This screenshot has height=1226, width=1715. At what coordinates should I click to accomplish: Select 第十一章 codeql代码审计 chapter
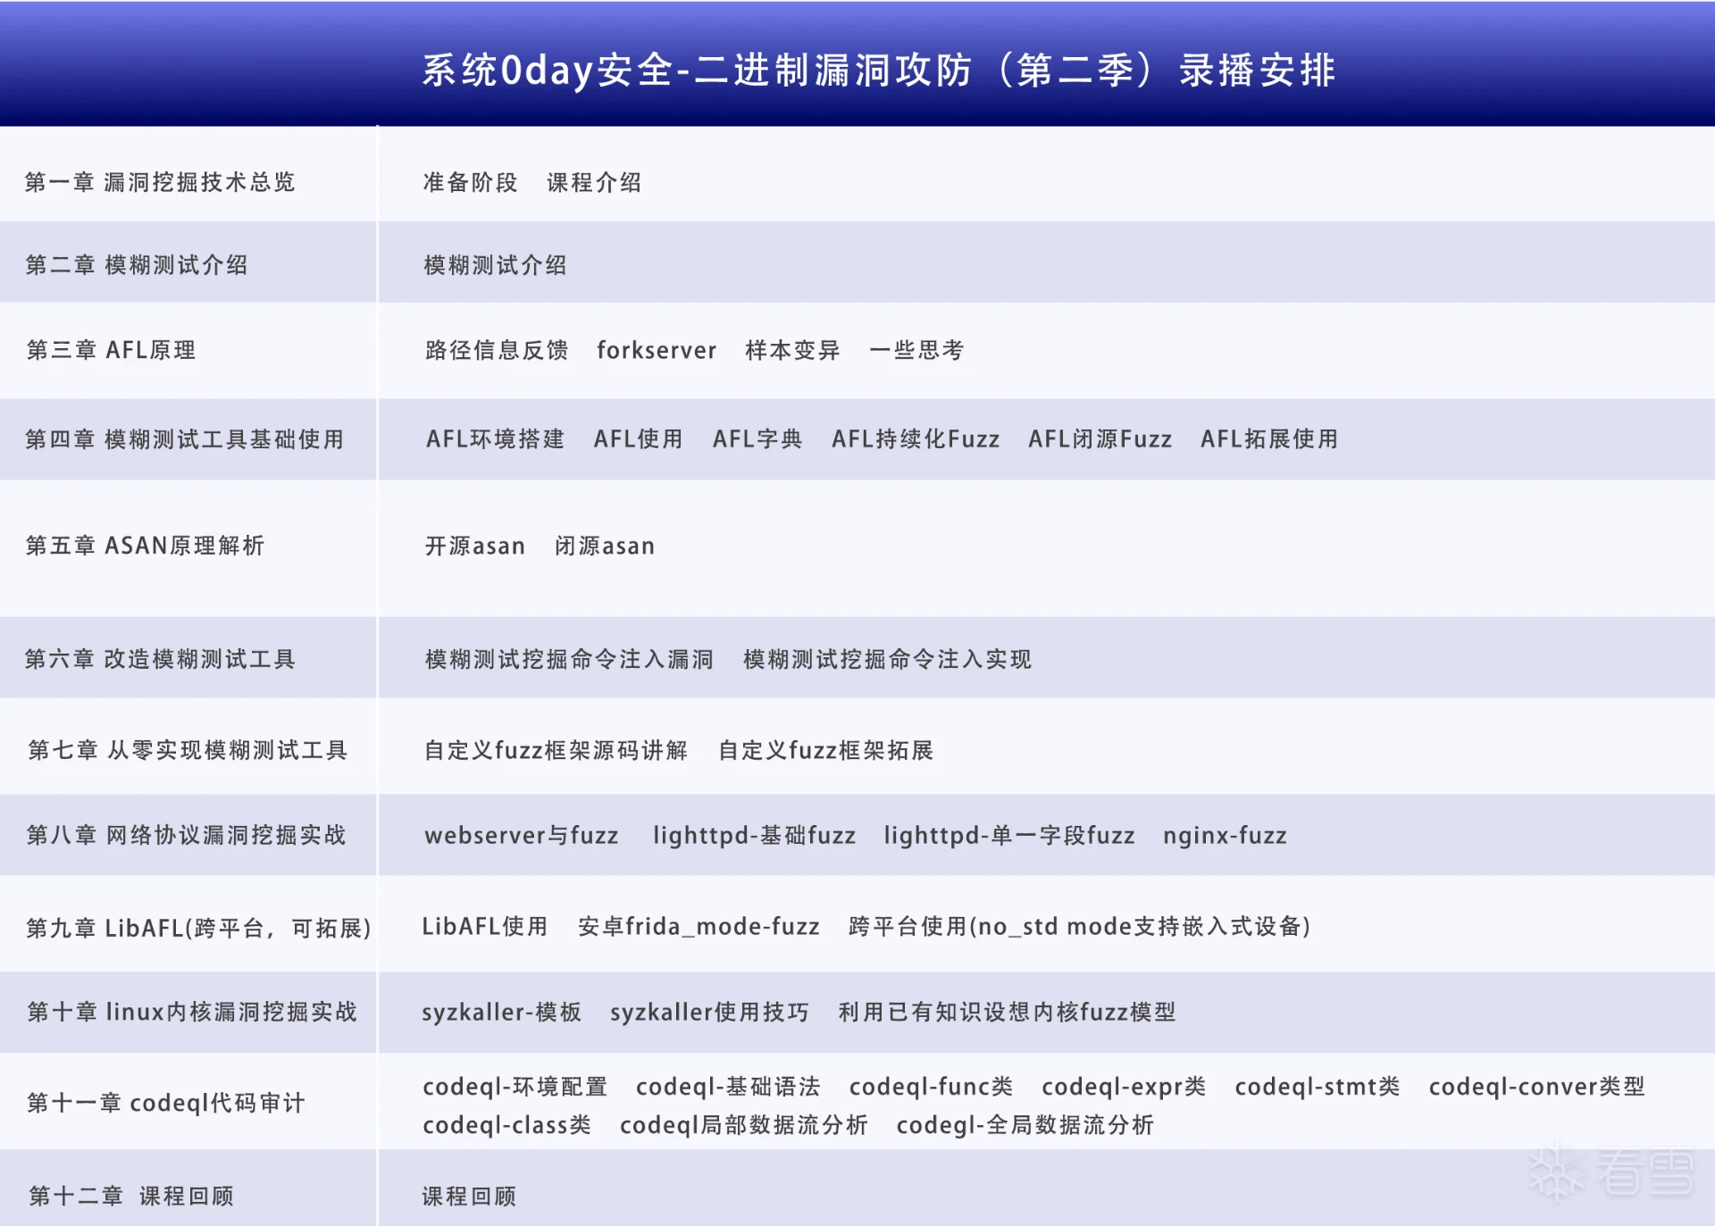[x=166, y=1103]
